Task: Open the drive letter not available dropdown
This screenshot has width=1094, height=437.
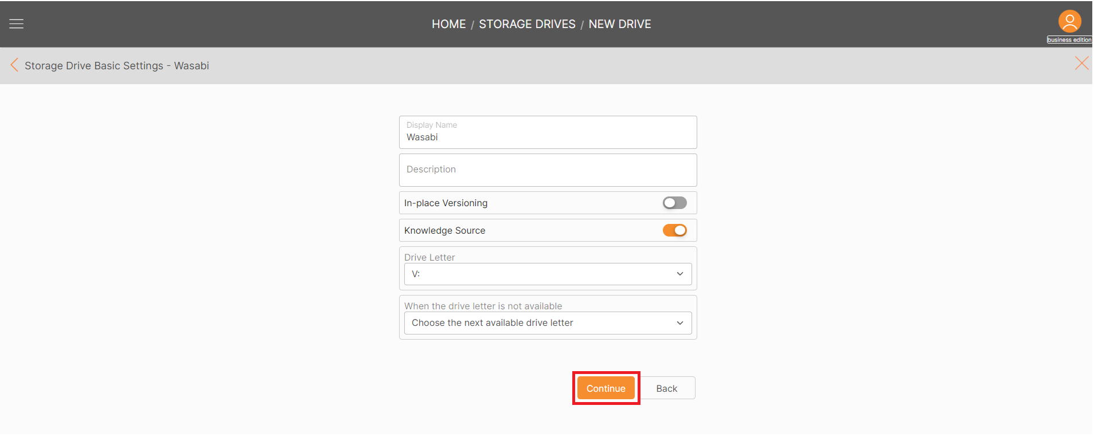Action: point(548,323)
